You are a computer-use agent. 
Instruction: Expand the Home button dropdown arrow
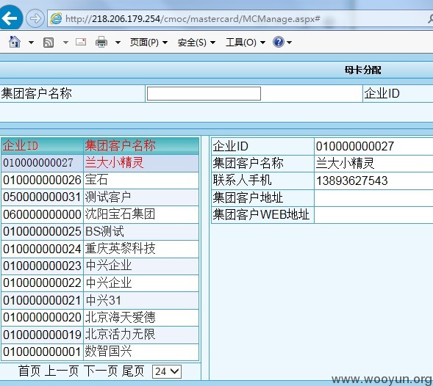point(31,43)
